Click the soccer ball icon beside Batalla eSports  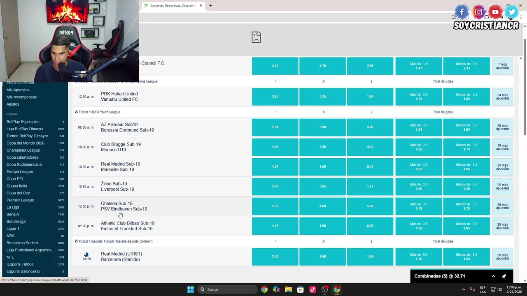pyautogui.click(x=76, y=241)
